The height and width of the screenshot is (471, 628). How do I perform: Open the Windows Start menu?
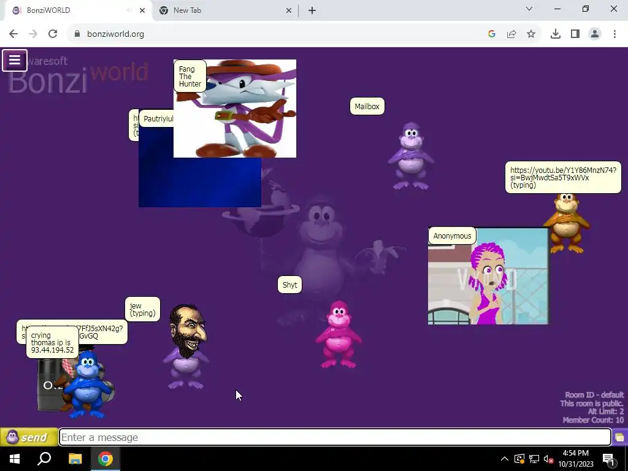click(15, 459)
